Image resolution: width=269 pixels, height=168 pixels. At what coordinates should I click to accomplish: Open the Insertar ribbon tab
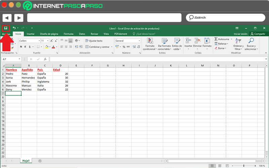point(31,34)
